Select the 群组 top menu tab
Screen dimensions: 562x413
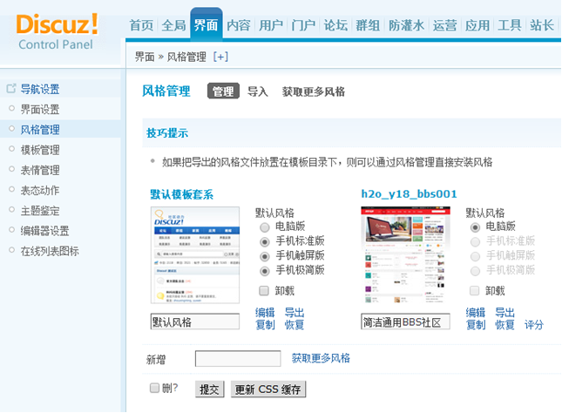[368, 25]
